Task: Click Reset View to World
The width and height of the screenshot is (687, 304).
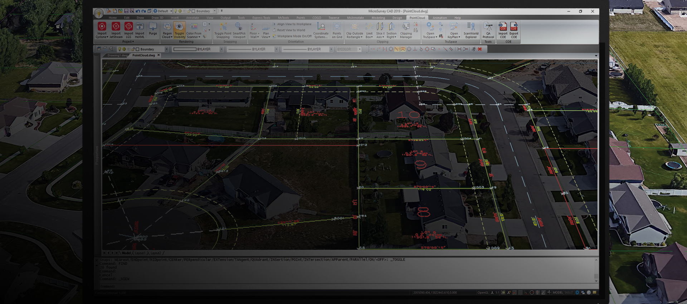Action: [291, 30]
